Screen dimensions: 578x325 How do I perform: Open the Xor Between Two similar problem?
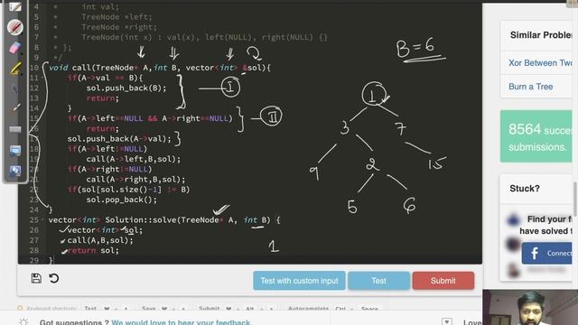[540, 63]
